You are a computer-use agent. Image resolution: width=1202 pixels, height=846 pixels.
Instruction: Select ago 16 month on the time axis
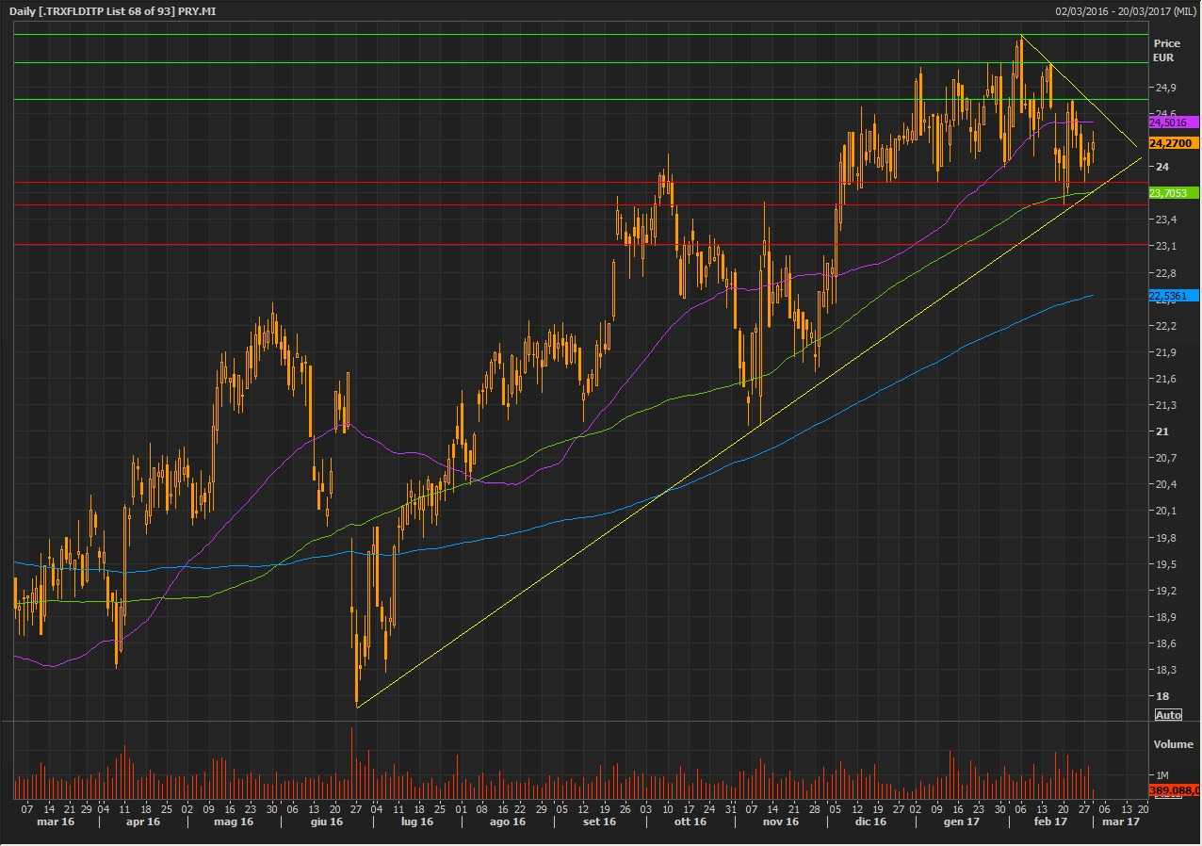point(507,822)
